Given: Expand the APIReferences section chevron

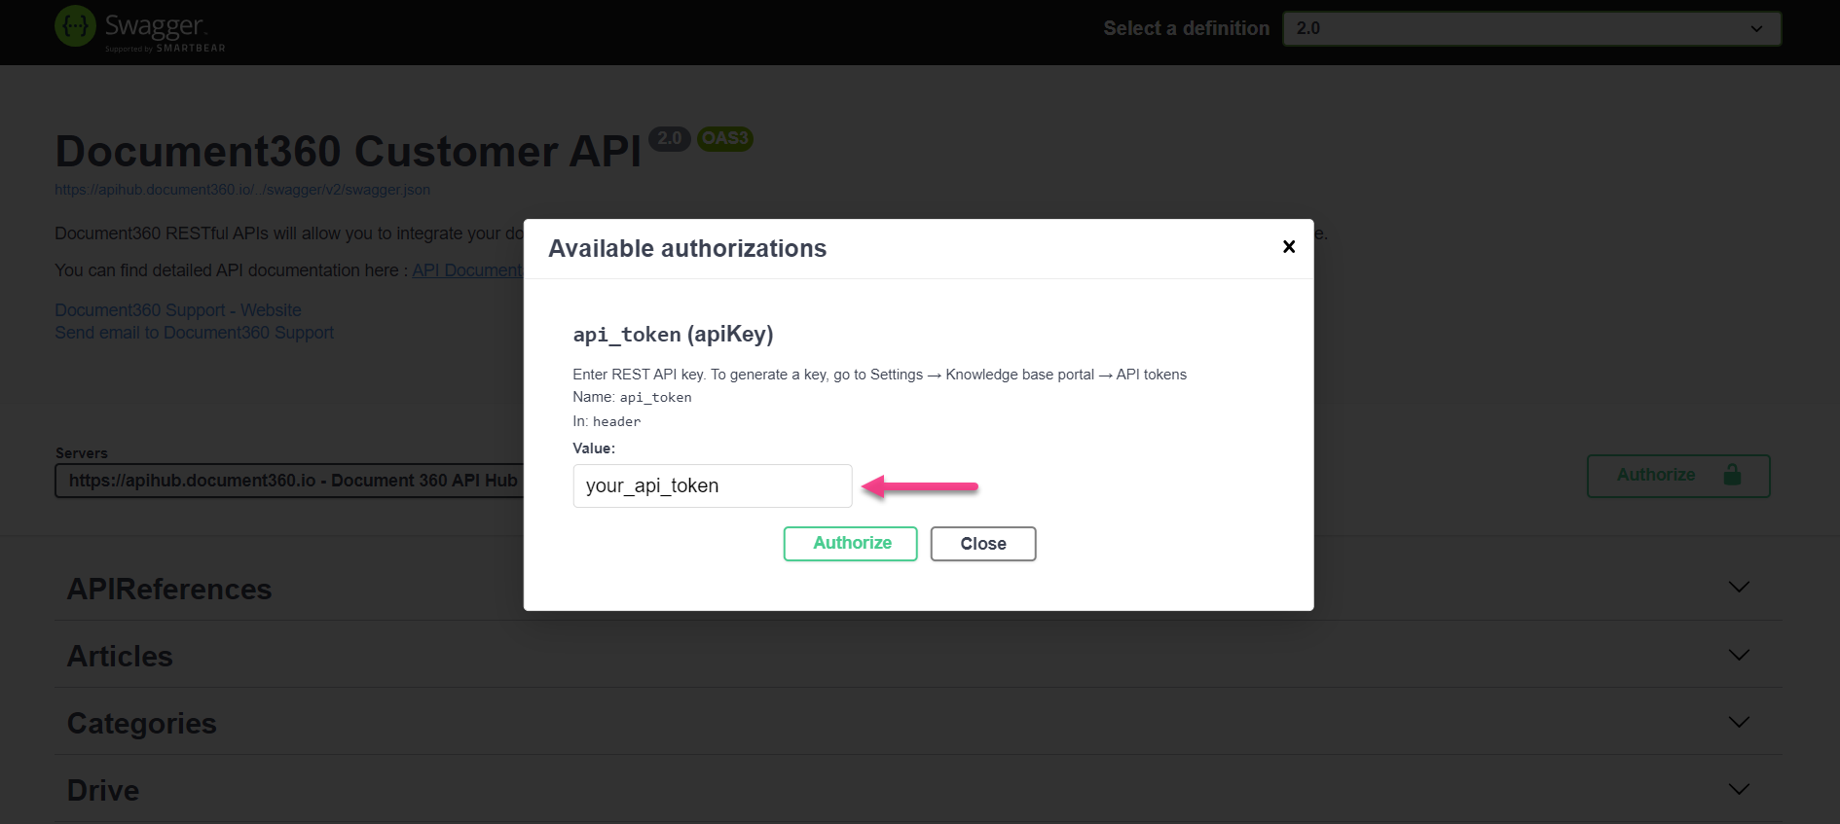Looking at the screenshot, I should (1739, 587).
